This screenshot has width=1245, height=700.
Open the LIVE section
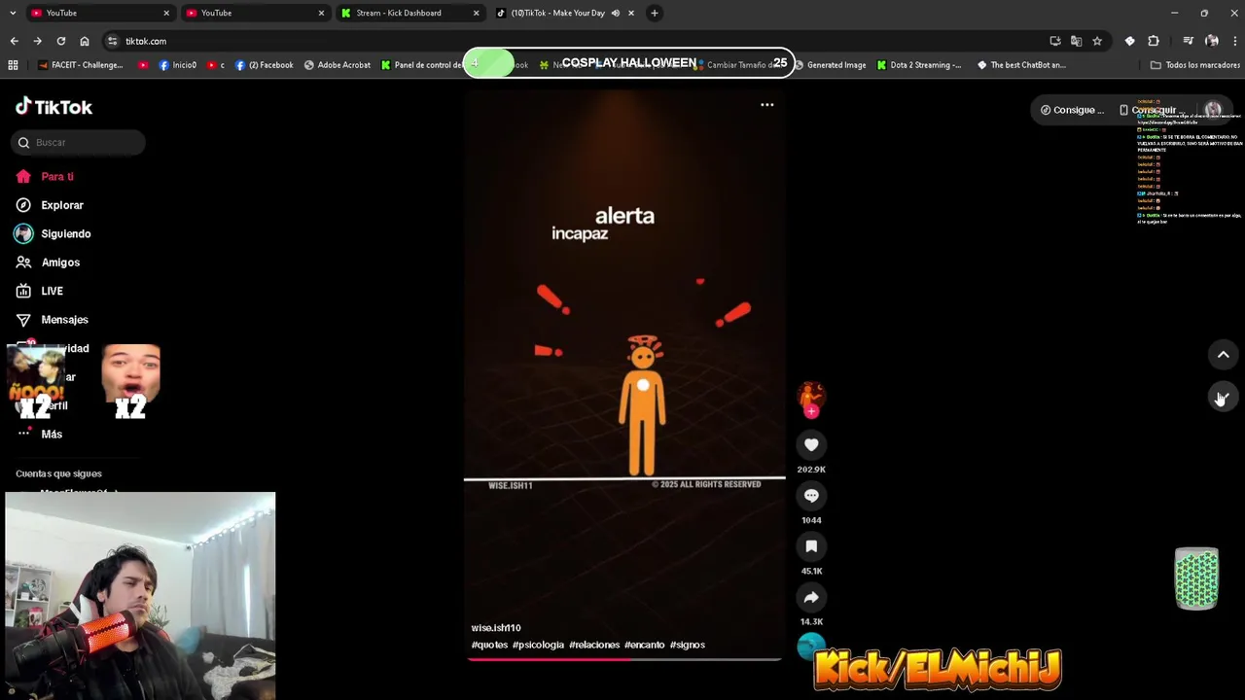(x=52, y=291)
